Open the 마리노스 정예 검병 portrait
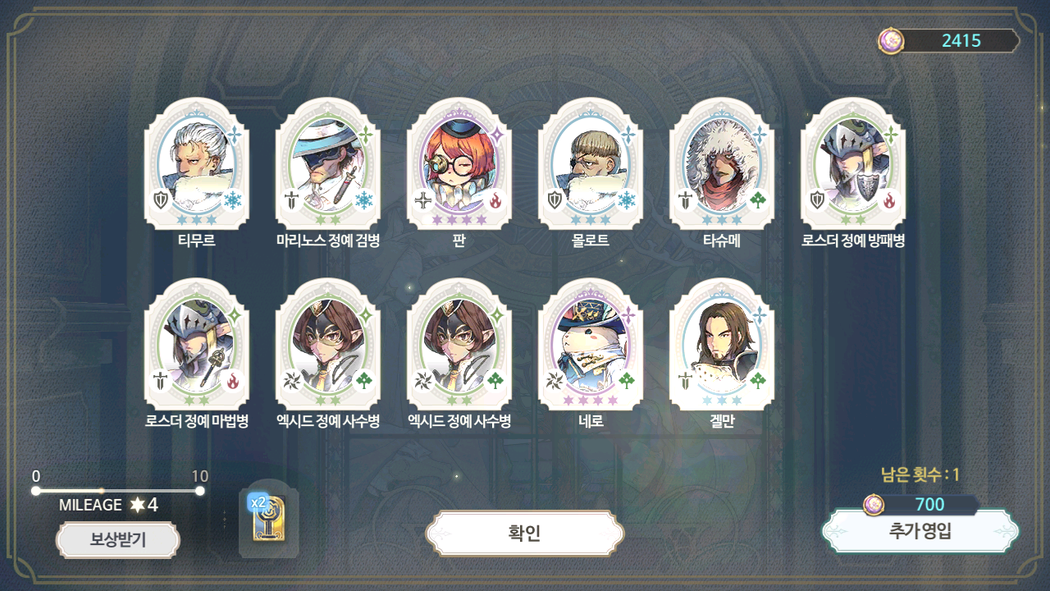Screen dimensions: 1050x591 (x=328, y=164)
